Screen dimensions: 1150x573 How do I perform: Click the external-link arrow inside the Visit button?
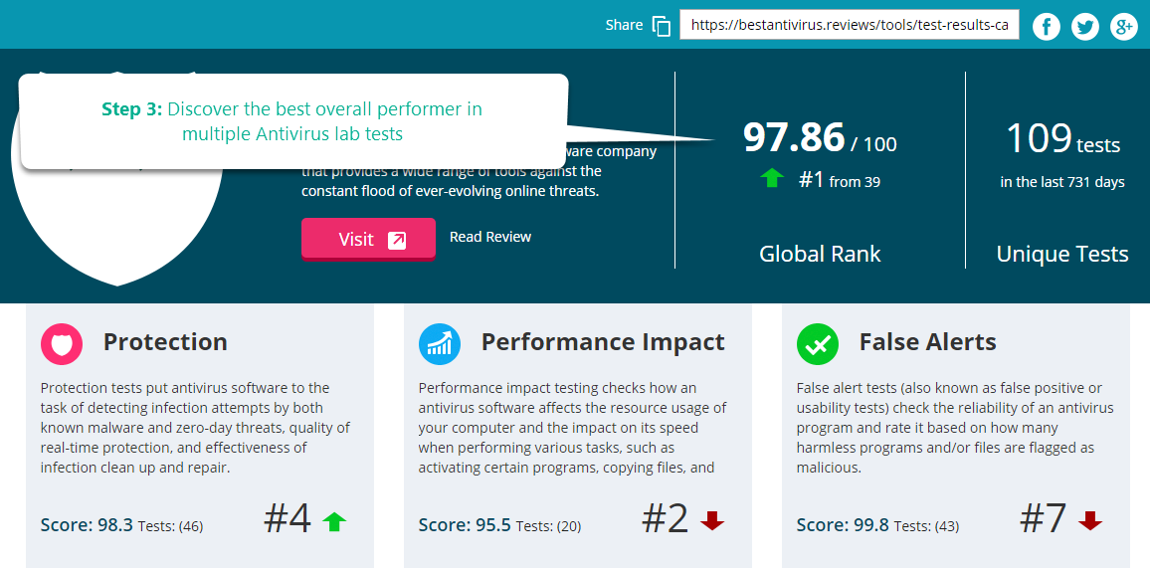(395, 238)
